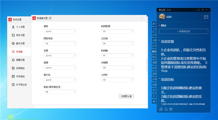Image resolution: width=218 pixels, height=120 pixels.
Task: Click the dialog's vertical scrollbar
Action: 147,65
